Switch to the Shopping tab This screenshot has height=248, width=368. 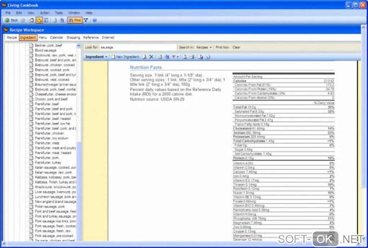(73, 37)
